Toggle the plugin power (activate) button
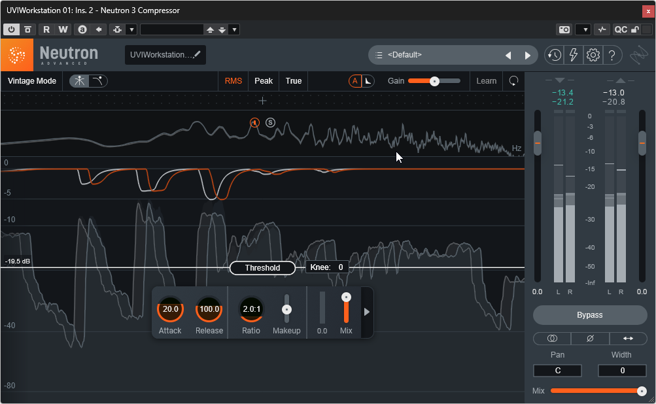The image size is (656, 404). [11, 29]
